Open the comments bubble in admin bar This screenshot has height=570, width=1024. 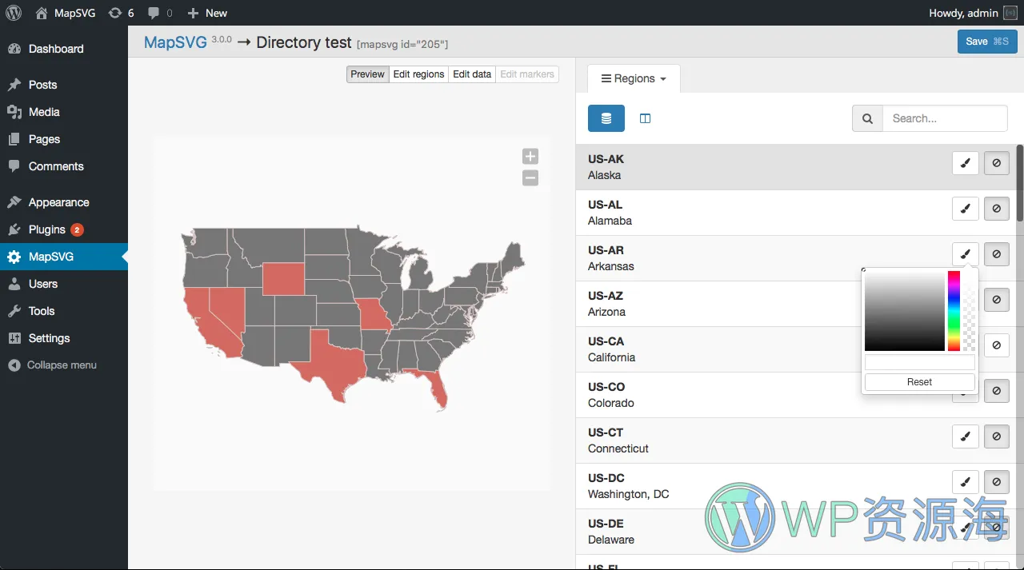[x=160, y=13]
